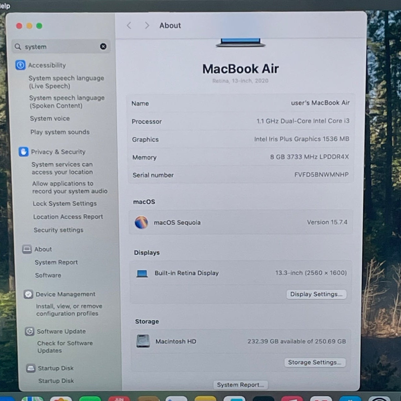The height and width of the screenshot is (401, 401).
Task: Go back with the left chevron
Action: click(129, 26)
